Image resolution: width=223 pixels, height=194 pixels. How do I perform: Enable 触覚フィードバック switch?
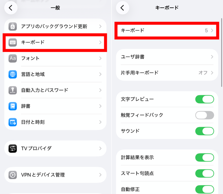pyautogui.click(x=204, y=115)
